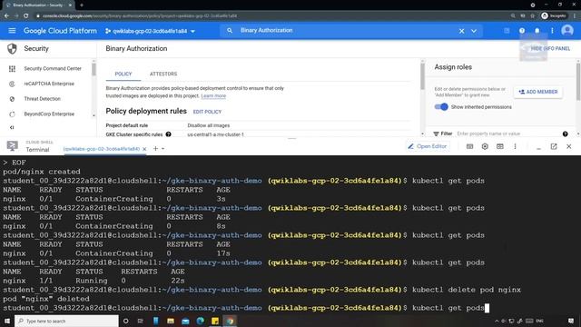This screenshot has height=327, width=581.
Task: Open Threat Detection
Action: click(x=43, y=99)
